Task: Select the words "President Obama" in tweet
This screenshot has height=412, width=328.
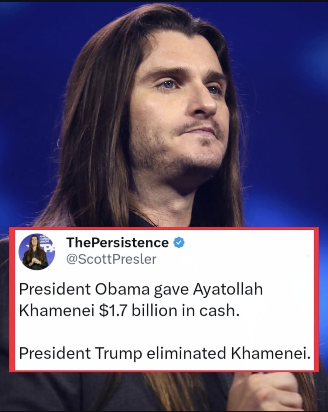Action: (x=84, y=289)
